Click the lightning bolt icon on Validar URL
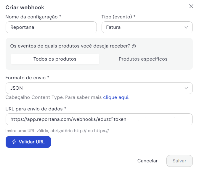 tap(14, 142)
